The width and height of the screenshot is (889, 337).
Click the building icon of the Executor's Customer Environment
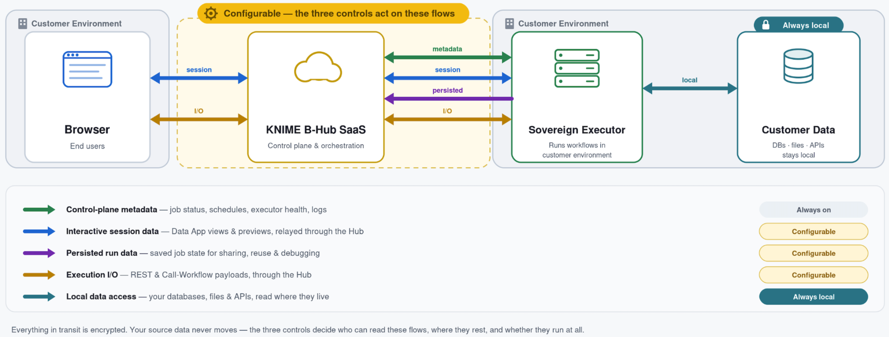tap(509, 24)
